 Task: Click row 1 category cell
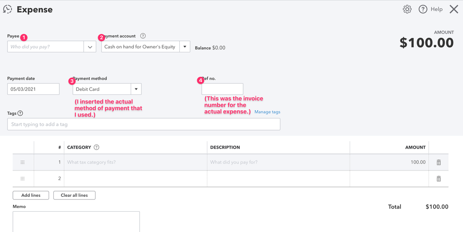135,162
